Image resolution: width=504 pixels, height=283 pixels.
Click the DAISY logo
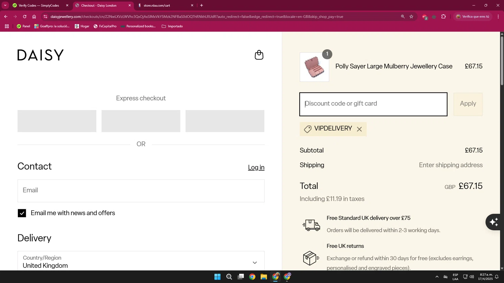point(40,55)
